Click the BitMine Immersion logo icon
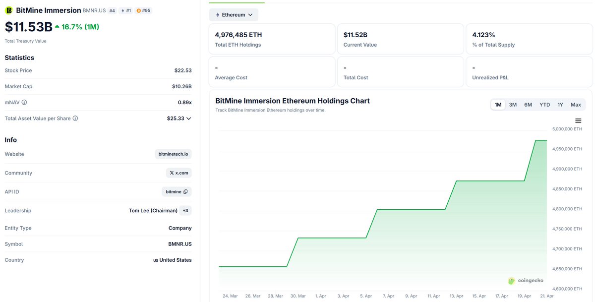The width and height of the screenshot is (595, 302). (9, 10)
